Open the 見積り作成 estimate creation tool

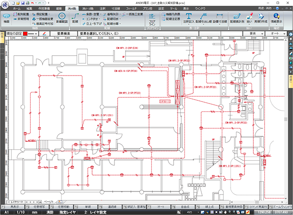pyautogui.click(x=260, y=19)
